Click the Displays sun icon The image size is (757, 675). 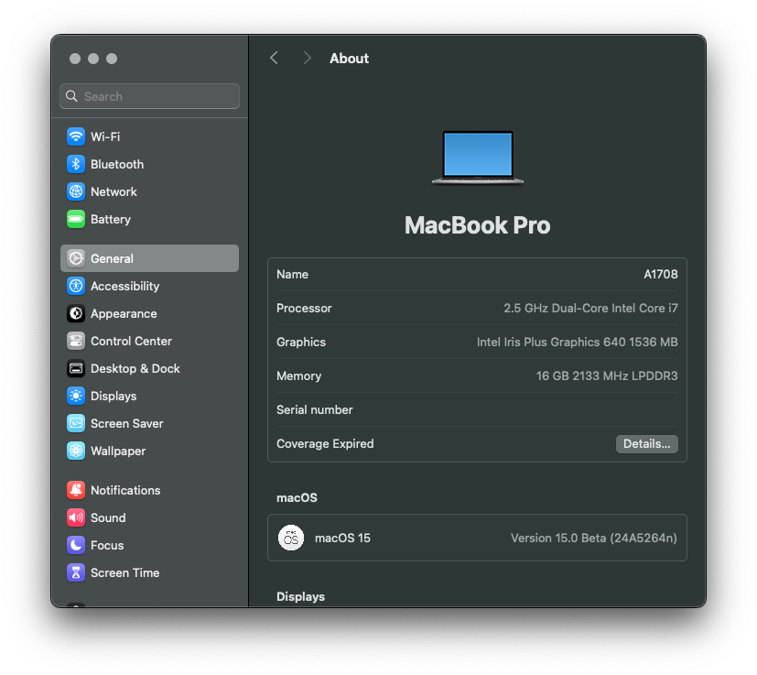coord(76,397)
